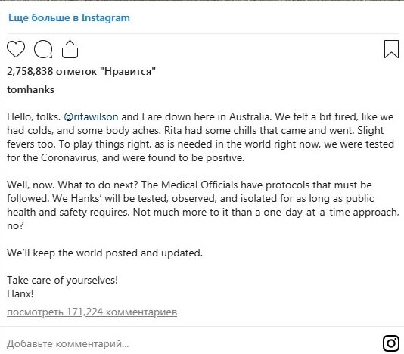View the 2,758,838 likes list
This screenshot has width=404, height=354.
81,71
